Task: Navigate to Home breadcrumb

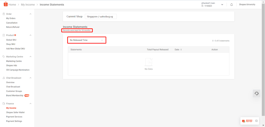Action: (x=12, y=5)
